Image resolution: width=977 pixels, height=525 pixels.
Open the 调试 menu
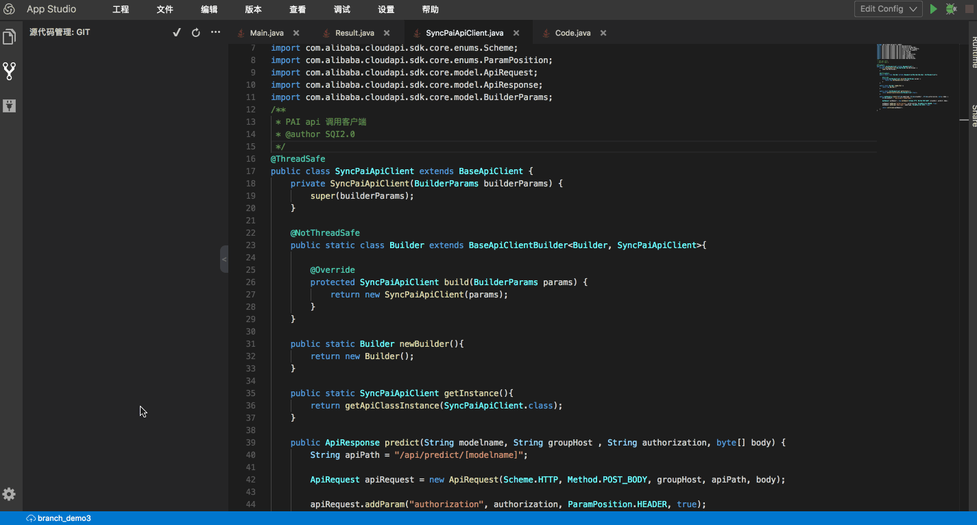point(341,10)
